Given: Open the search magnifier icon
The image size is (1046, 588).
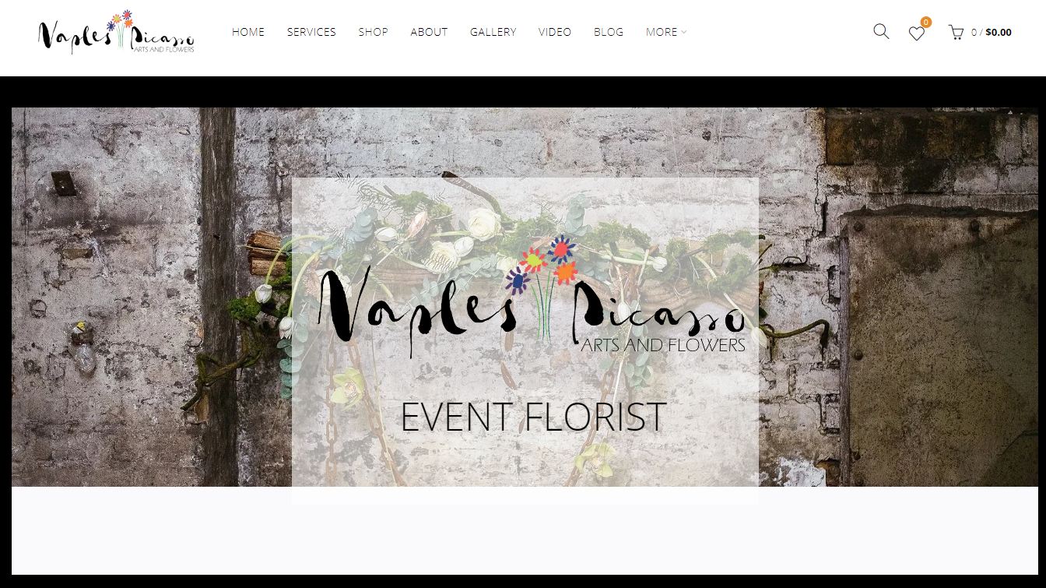Looking at the screenshot, I should pos(881,31).
